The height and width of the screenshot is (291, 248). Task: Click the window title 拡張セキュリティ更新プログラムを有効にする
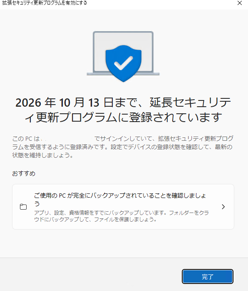[x=45, y=3]
